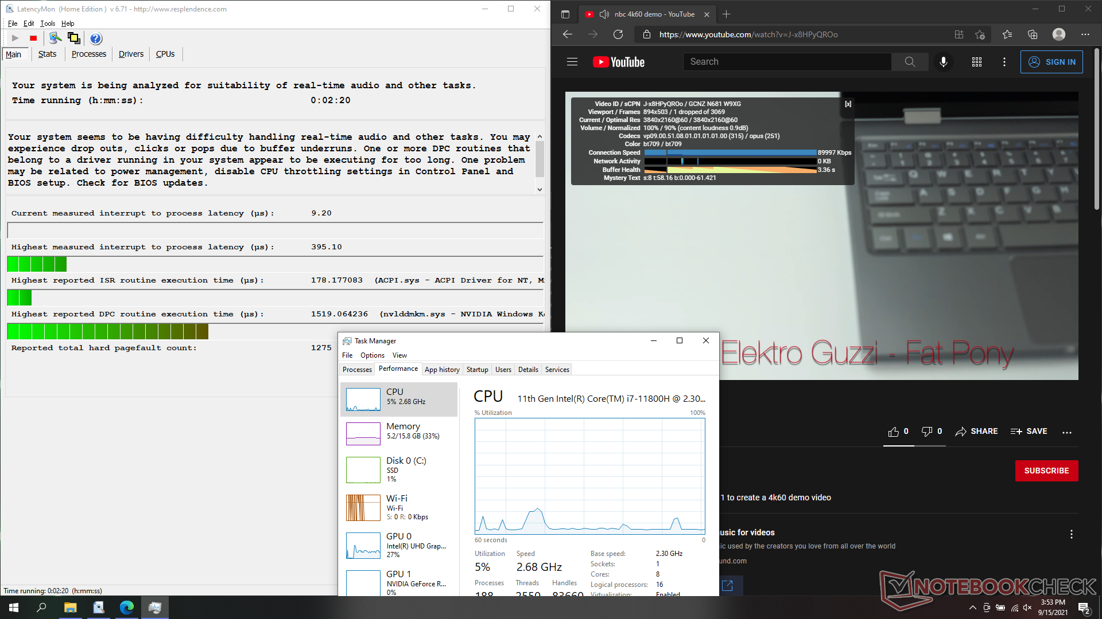
Task: Switch to the Drivers tab
Action: 131,54
